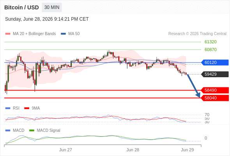Click the MACD legend label
The width and height of the screenshot is (230, 156).
click(x=19, y=131)
